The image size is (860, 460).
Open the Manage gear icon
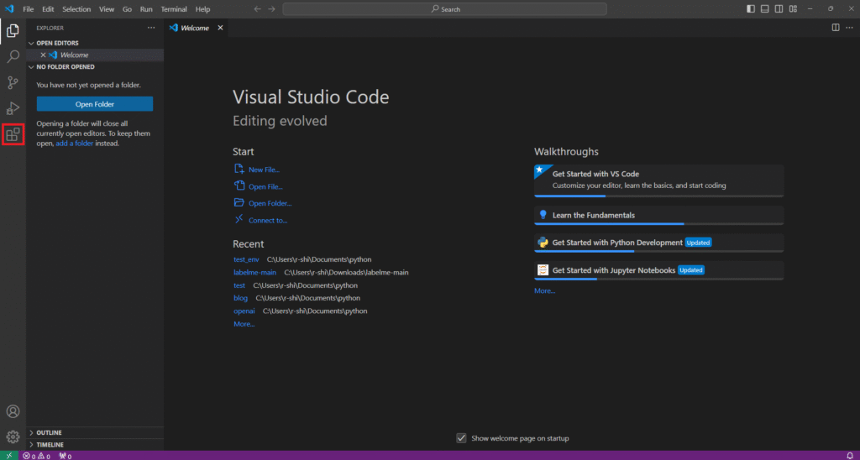pos(13,436)
